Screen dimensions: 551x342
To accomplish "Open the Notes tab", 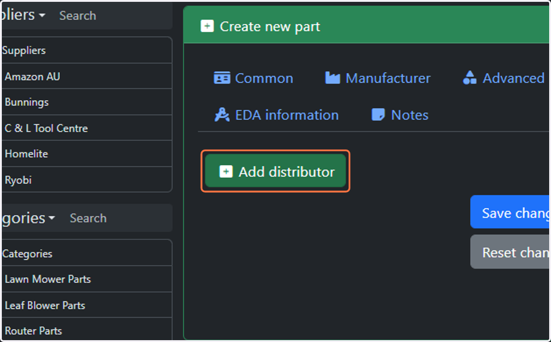I will click(400, 115).
